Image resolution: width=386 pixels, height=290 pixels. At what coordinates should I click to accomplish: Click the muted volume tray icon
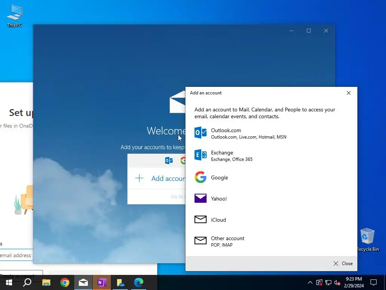(x=337, y=282)
